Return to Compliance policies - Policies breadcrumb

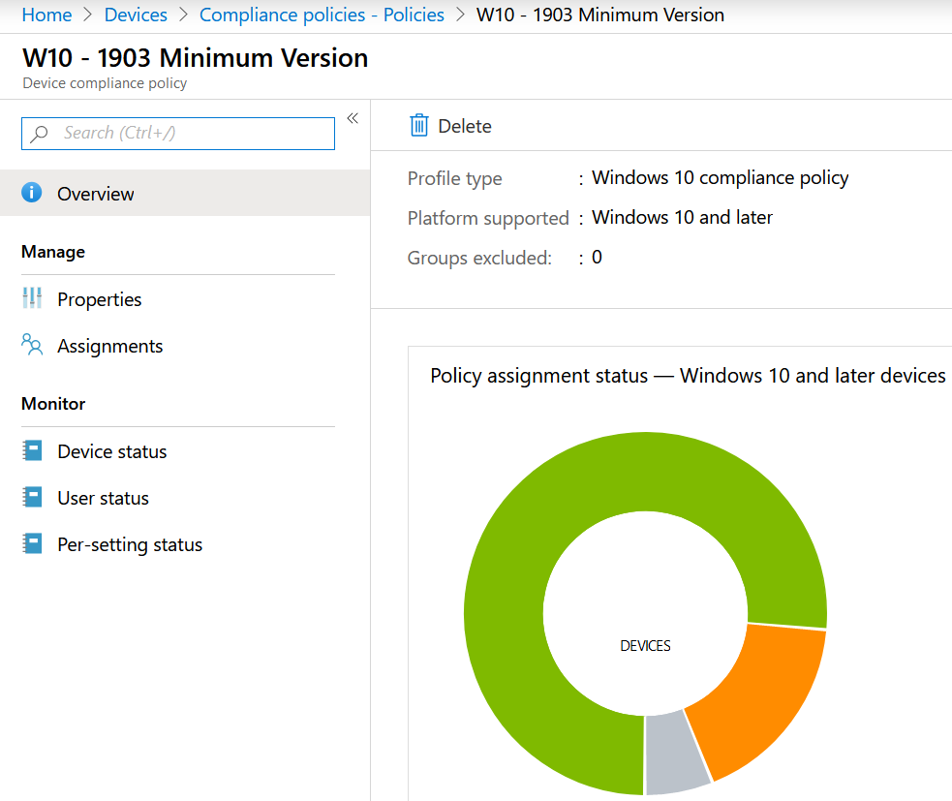coord(322,15)
